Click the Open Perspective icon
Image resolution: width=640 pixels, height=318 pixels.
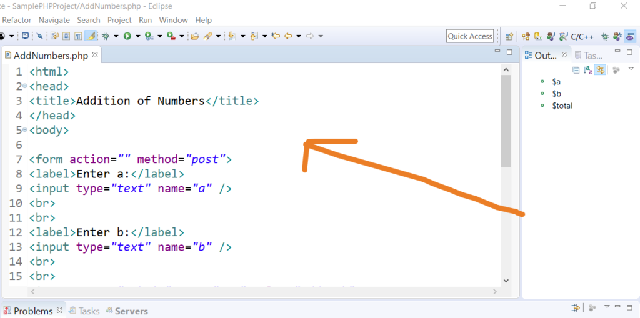(509, 36)
